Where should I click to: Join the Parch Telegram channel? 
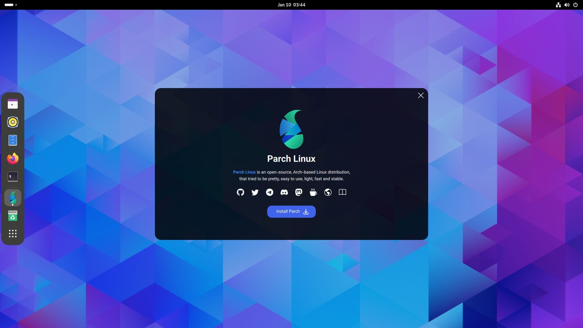[x=269, y=192]
